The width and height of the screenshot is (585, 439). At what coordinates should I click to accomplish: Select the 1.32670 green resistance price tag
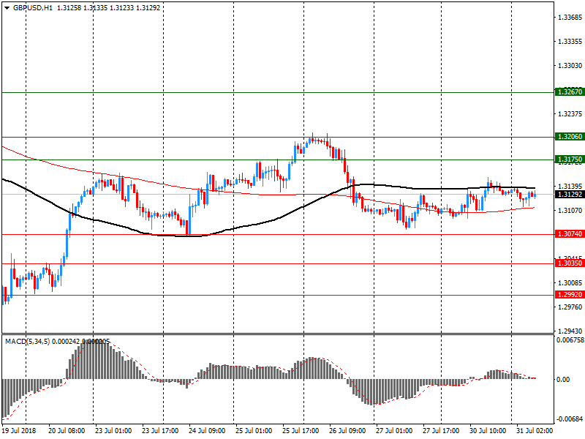point(569,92)
